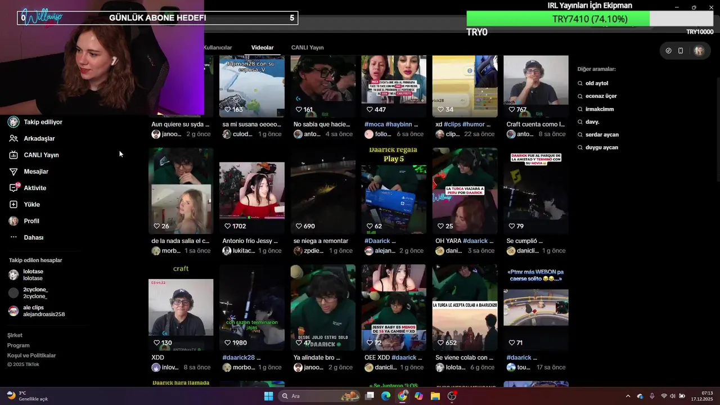Open the follo... author avatar
720x405 pixels.
click(x=369, y=134)
